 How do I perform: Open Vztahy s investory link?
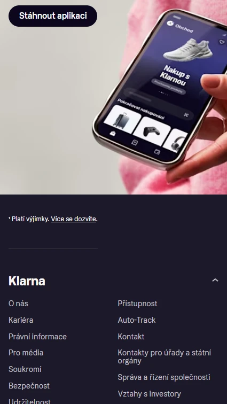click(x=150, y=394)
